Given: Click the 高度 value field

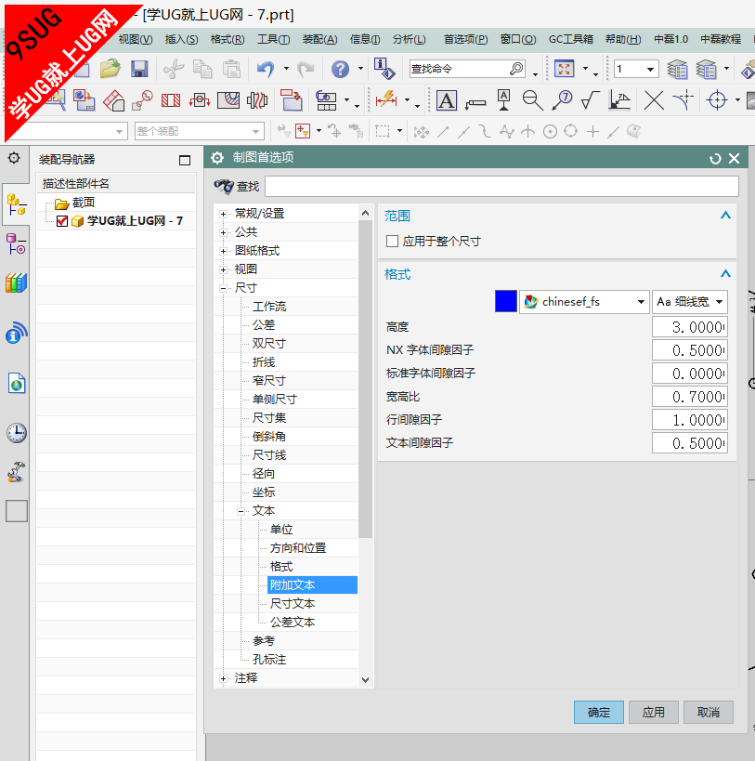Looking at the screenshot, I should pyautogui.click(x=690, y=327).
